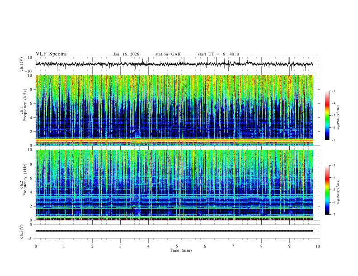Click the 'start UT = 6:40:0' text
This screenshot has width=358, height=276.
point(218,54)
